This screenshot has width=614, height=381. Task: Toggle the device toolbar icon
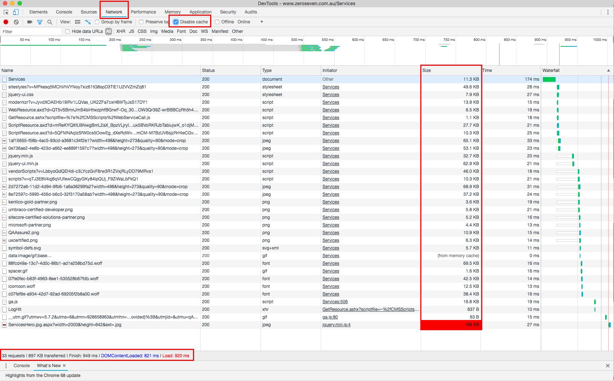point(16,12)
